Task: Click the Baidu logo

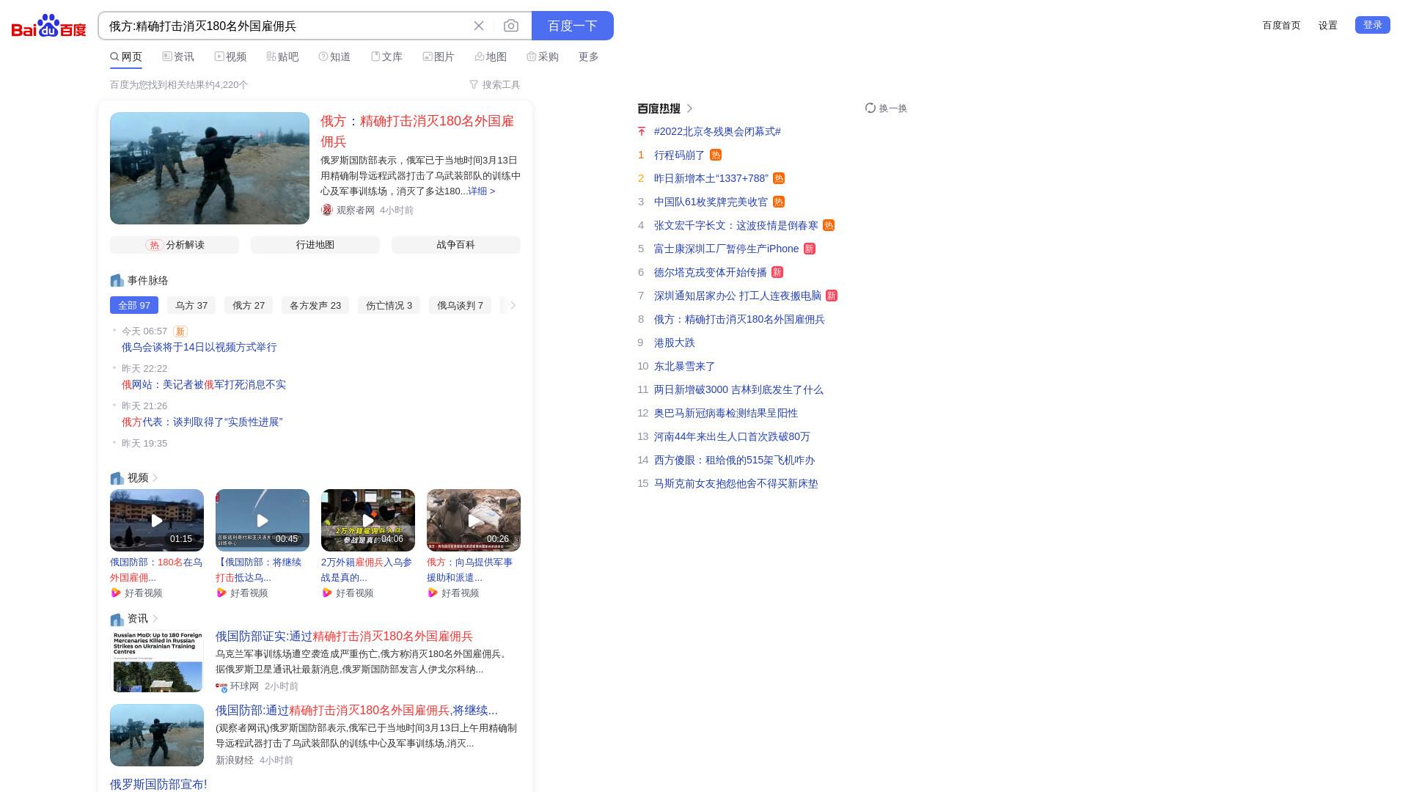Action: (x=49, y=26)
